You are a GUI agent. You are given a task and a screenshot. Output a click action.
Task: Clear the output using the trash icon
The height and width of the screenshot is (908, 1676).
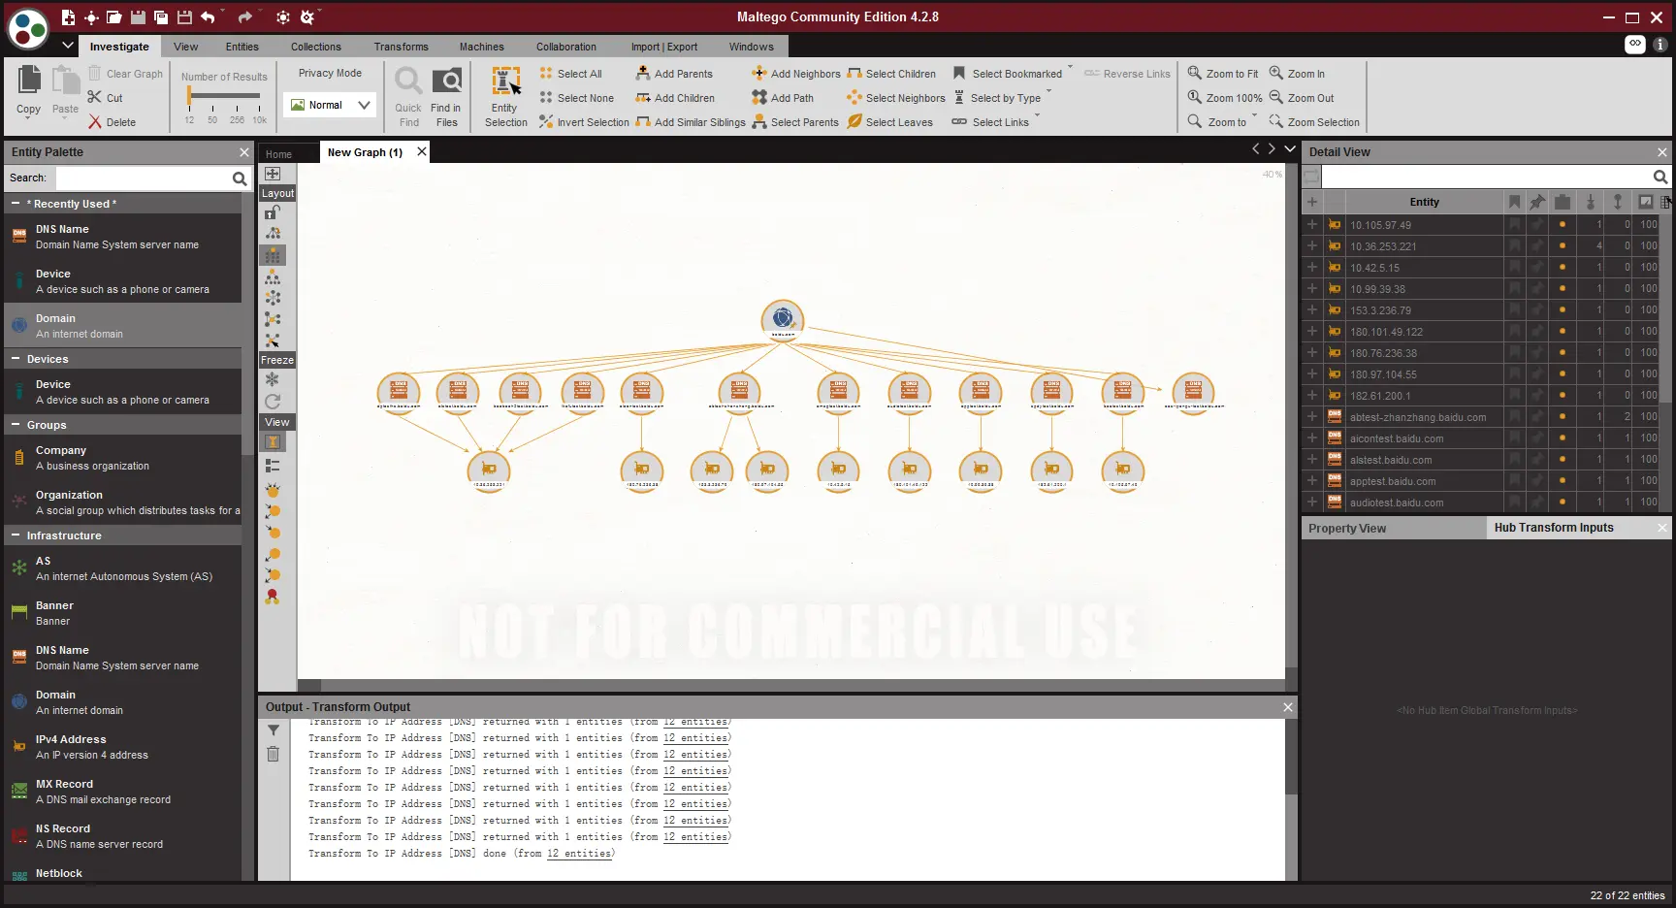tap(274, 754)
